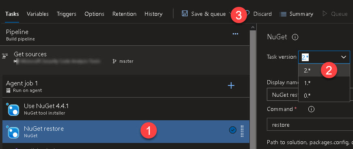Click the Get sources lines icon
Viewport: 353px width, 149px height.
click(x=5, y=56)
